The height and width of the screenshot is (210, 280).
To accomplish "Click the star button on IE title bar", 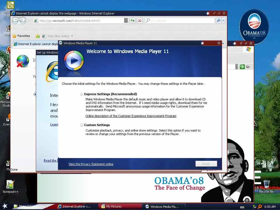I will pyautogui.click(x=208, y=13).
